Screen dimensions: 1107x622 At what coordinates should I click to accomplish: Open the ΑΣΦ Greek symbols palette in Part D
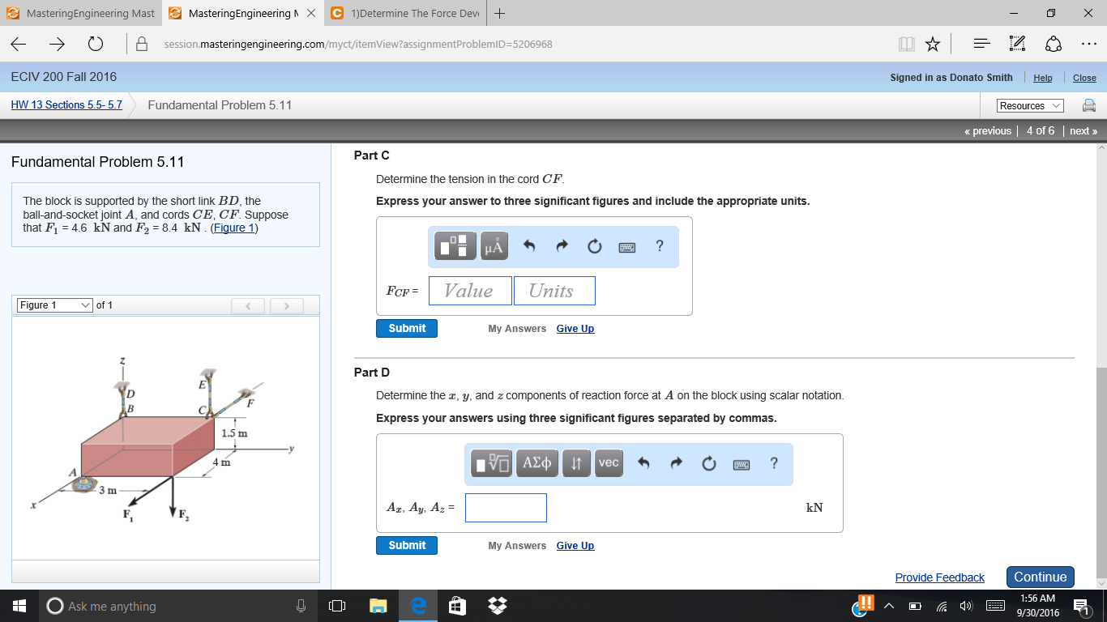pyautogui.click(x=536, y=463)
